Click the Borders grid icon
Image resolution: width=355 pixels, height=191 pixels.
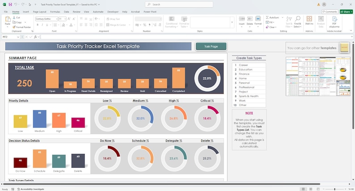(x=55, y=25)
